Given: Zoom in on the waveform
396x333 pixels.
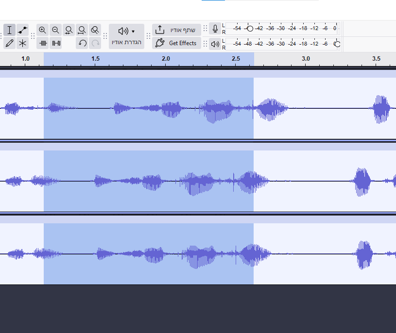Looking at the screenshot, I should click(x=43, y=30).
